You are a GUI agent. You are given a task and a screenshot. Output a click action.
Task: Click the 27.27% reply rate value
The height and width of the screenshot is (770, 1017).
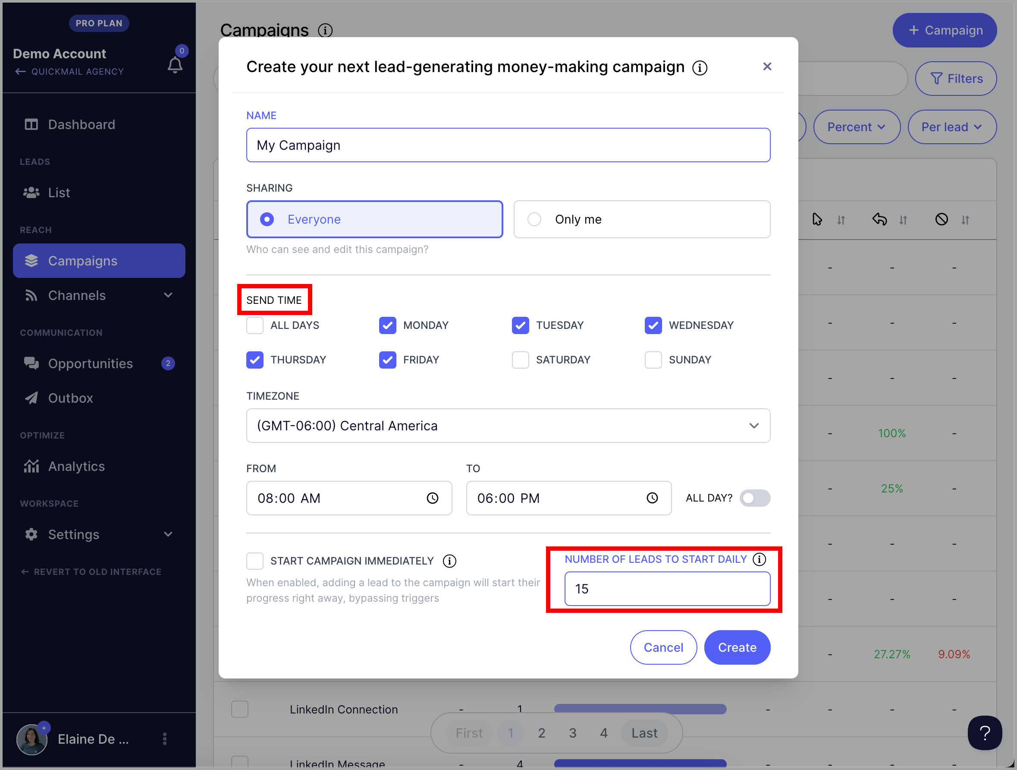tap(891, 654)
